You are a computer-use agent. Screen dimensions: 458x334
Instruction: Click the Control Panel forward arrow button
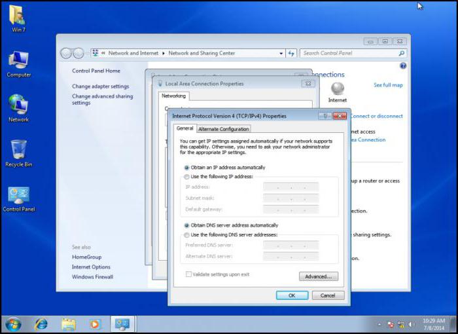(x=79, y=53)
